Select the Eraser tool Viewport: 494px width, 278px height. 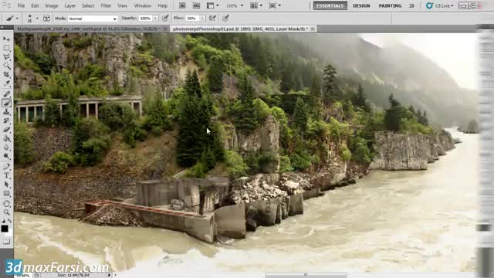point(6,130)
